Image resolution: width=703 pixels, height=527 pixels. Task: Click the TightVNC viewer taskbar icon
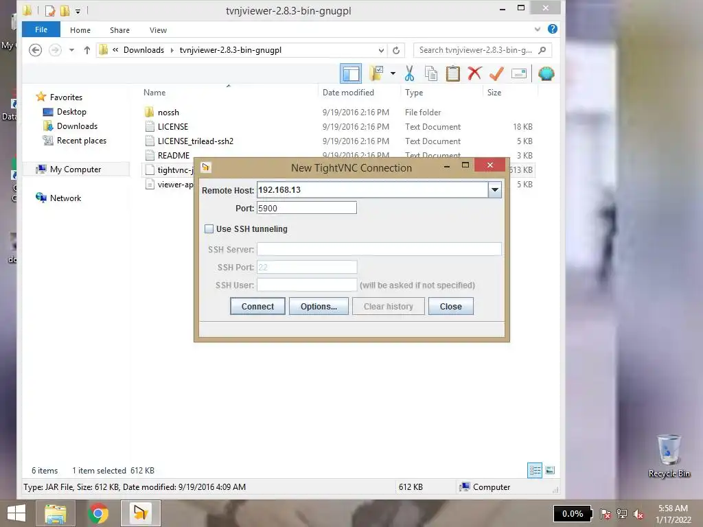click(x=140, y=513)
